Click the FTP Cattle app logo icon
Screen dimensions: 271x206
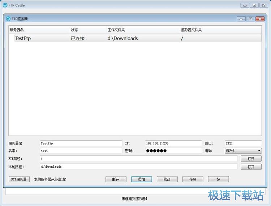(5, 5)
